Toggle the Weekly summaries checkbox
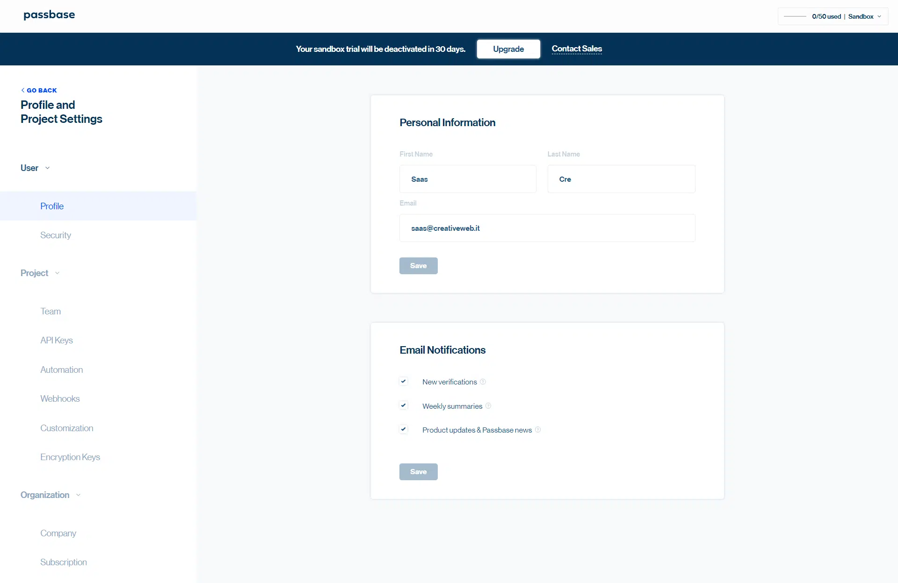This screenshot has width=898, height=583. tap(404, 405)
